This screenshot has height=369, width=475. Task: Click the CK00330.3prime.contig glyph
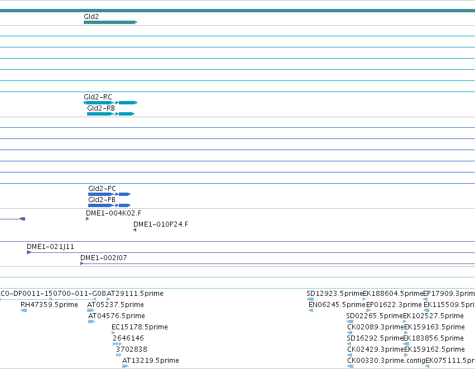click(351, 366)
